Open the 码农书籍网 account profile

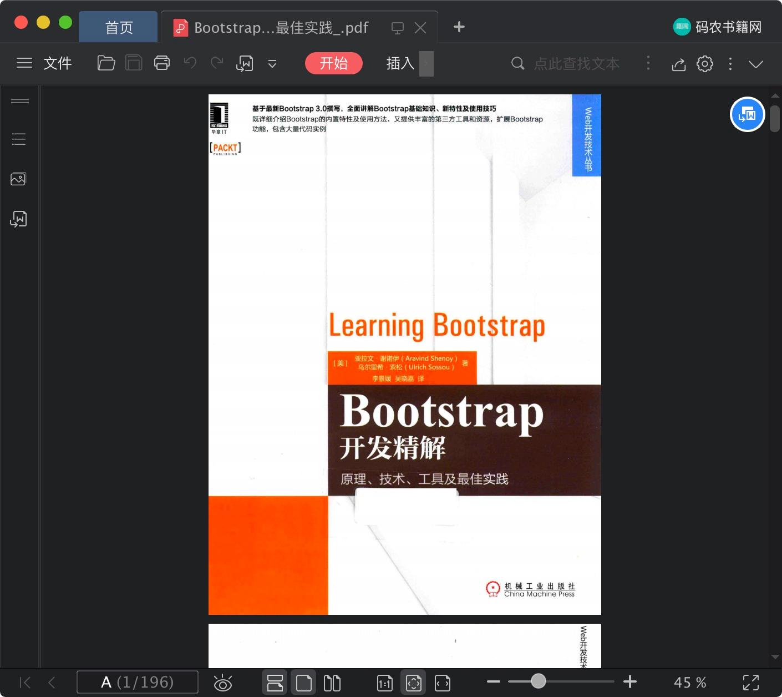coord(718,27)
